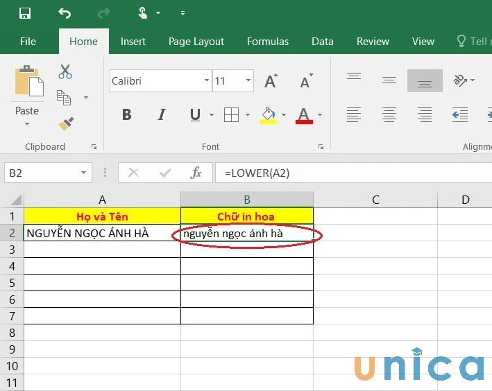Viewport: 492px width, 391px height.
Task: Click header cell 'Chữ in hoa'
Action: pyautogui.click(x=247, y=216)
